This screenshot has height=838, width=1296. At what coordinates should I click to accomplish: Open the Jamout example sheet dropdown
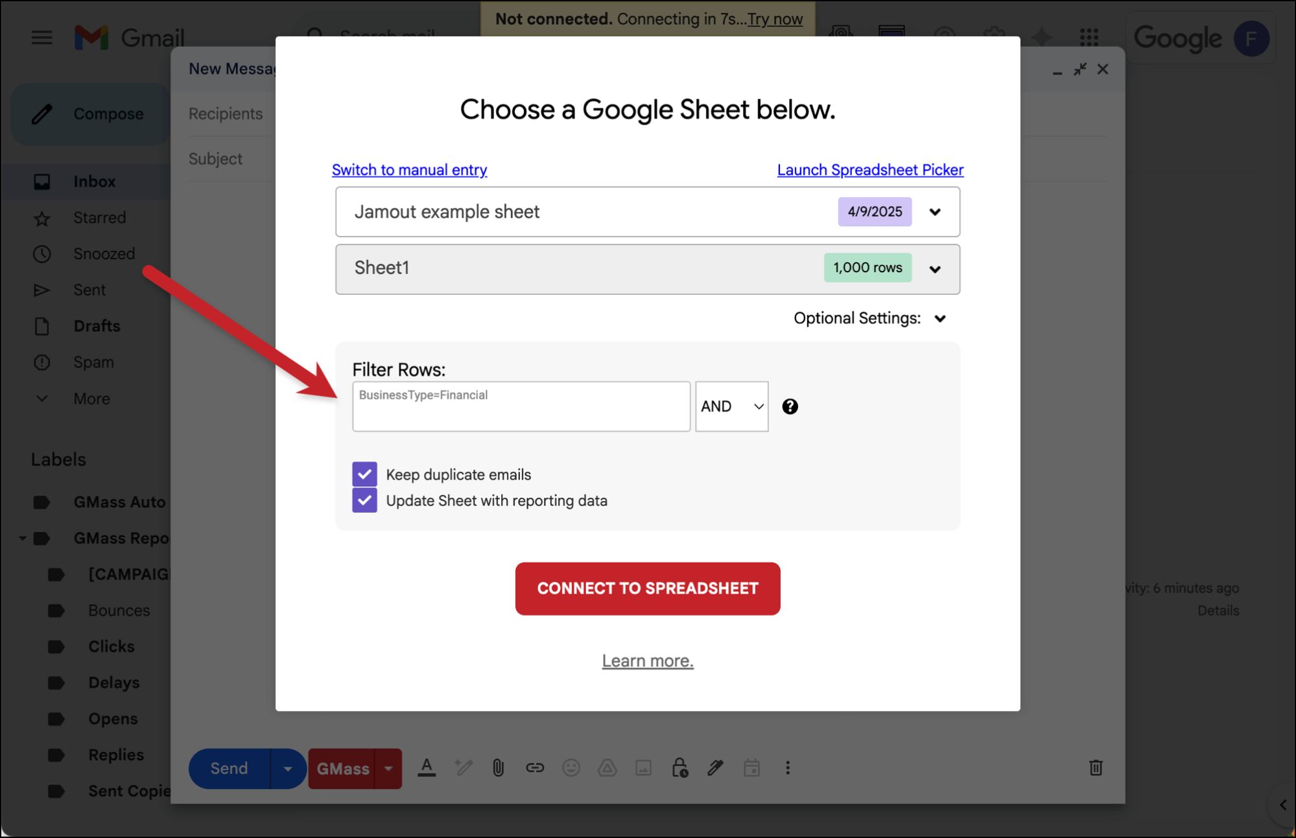[x=648, y=212]
